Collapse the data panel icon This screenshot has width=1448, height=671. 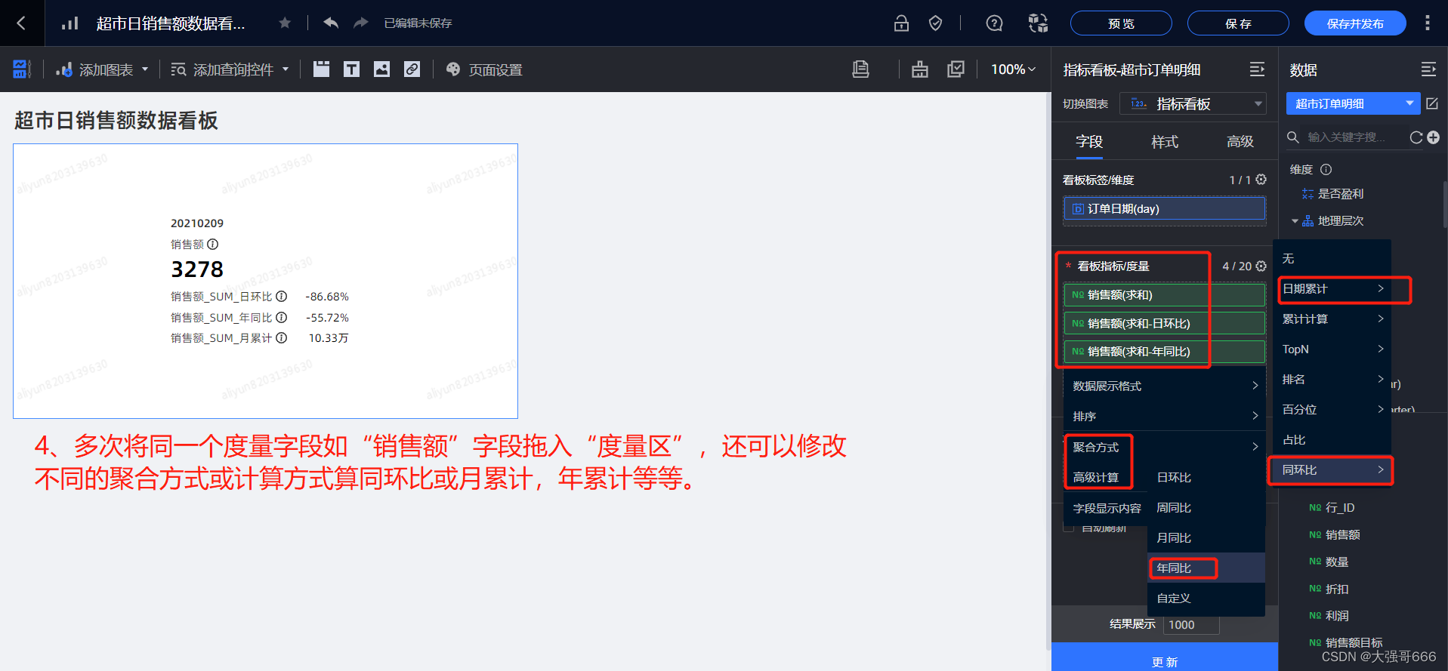(1428, 69)
